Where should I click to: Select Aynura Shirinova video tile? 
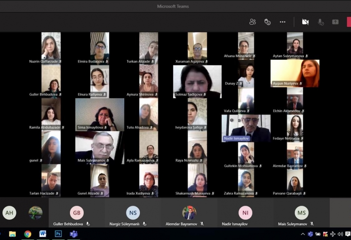pos(149,82)
